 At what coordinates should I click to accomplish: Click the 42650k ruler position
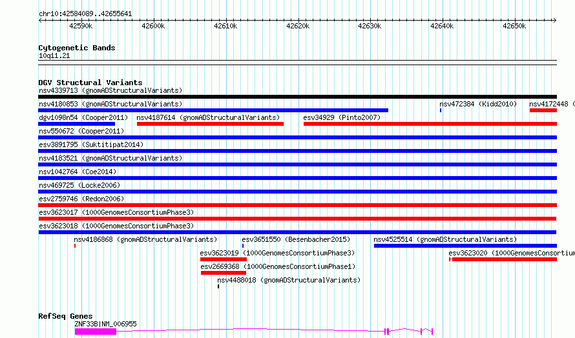(x=514, y=26)
